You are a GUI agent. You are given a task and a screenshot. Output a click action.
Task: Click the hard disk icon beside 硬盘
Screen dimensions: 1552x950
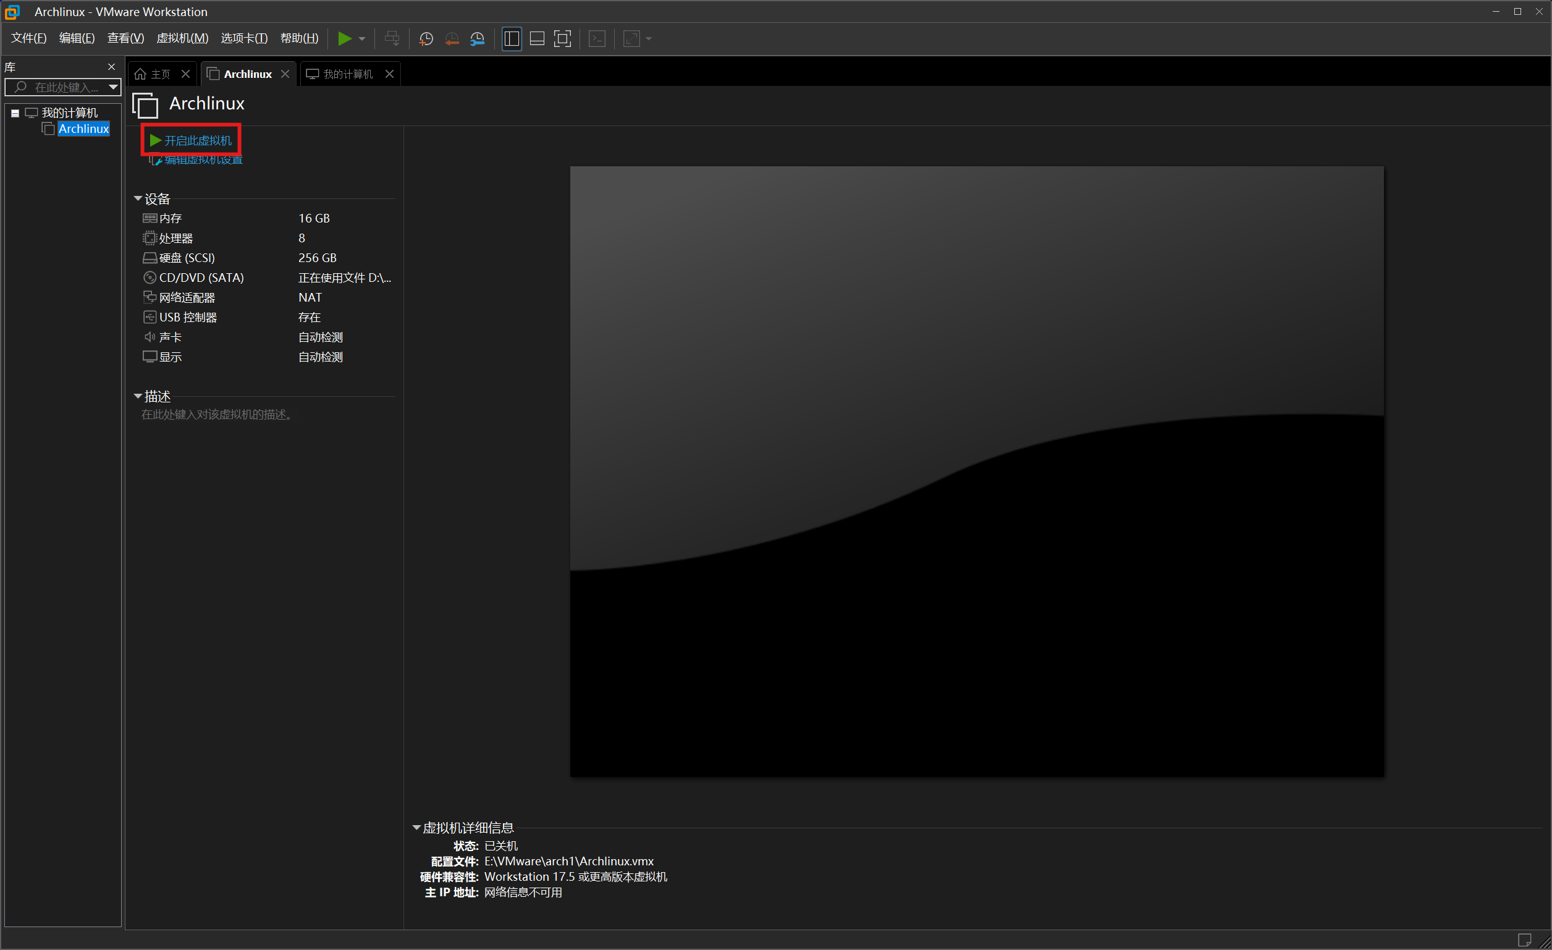pyautogui.click(x=150, y=258)
